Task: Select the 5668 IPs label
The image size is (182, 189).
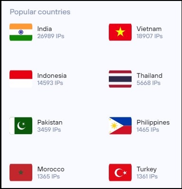Action: (148, 83)
